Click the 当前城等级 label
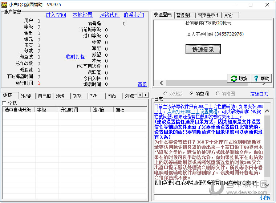276x203 pixels. tap(90, 29)
